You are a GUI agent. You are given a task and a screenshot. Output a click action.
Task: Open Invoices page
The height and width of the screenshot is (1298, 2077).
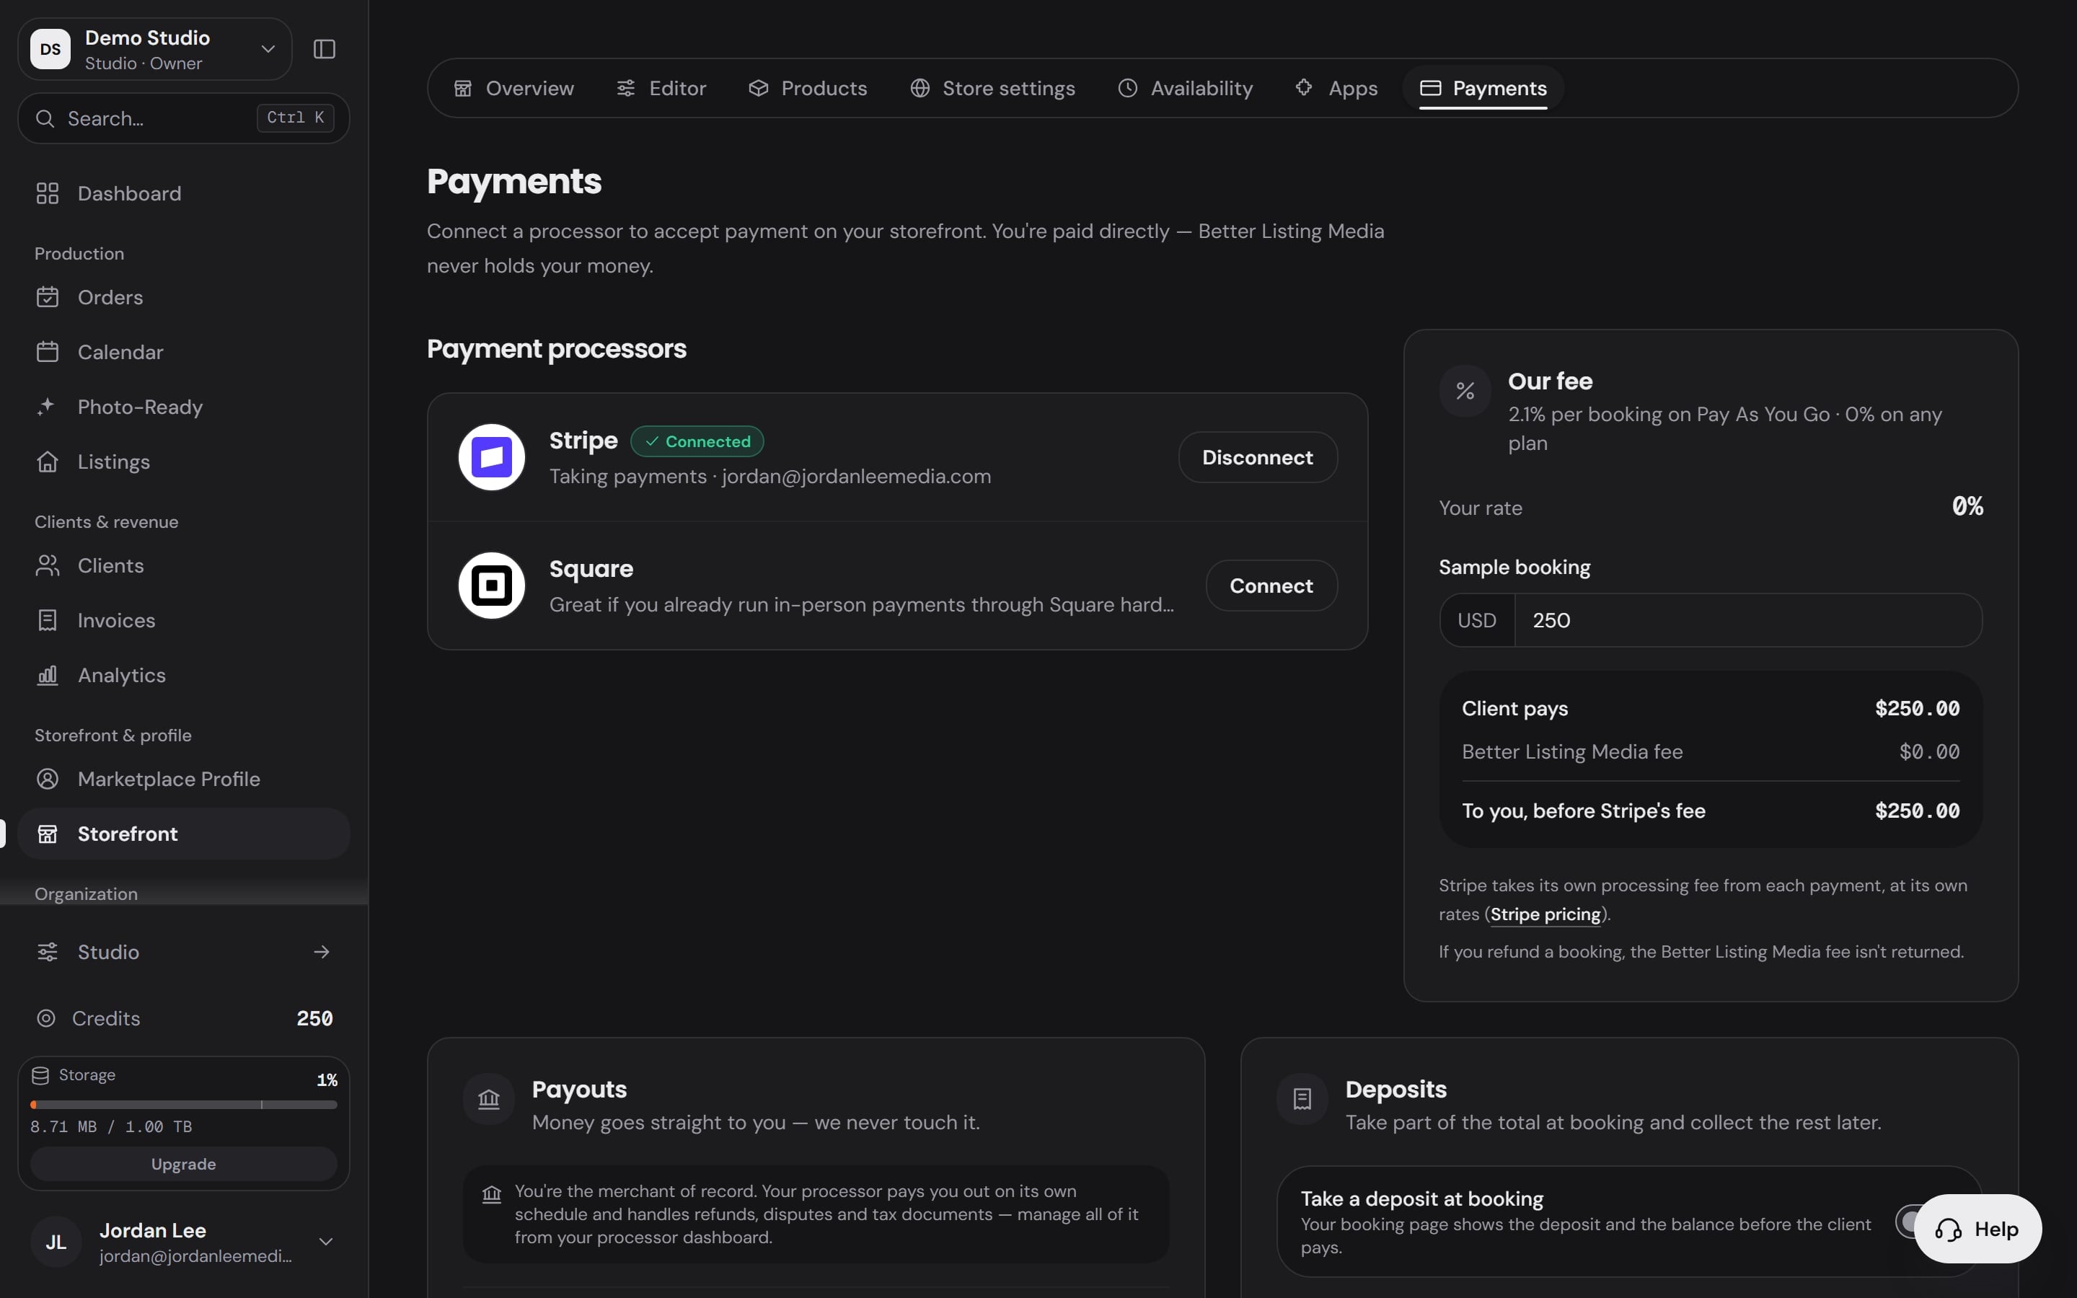click(184, 621)
